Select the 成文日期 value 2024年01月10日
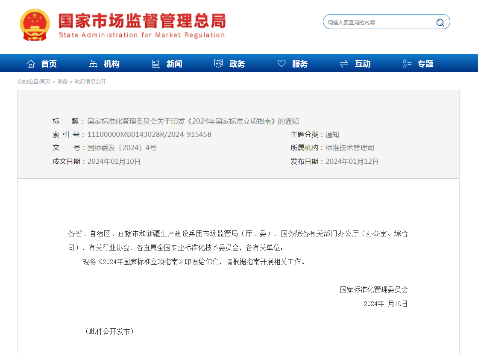478x354 pixels. pos(114,162)
